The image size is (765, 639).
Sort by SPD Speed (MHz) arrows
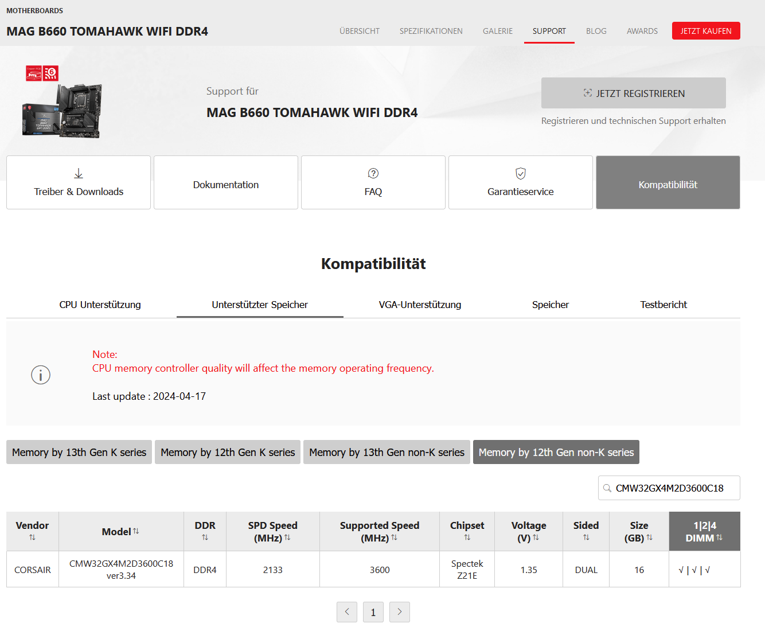[287, 537]
